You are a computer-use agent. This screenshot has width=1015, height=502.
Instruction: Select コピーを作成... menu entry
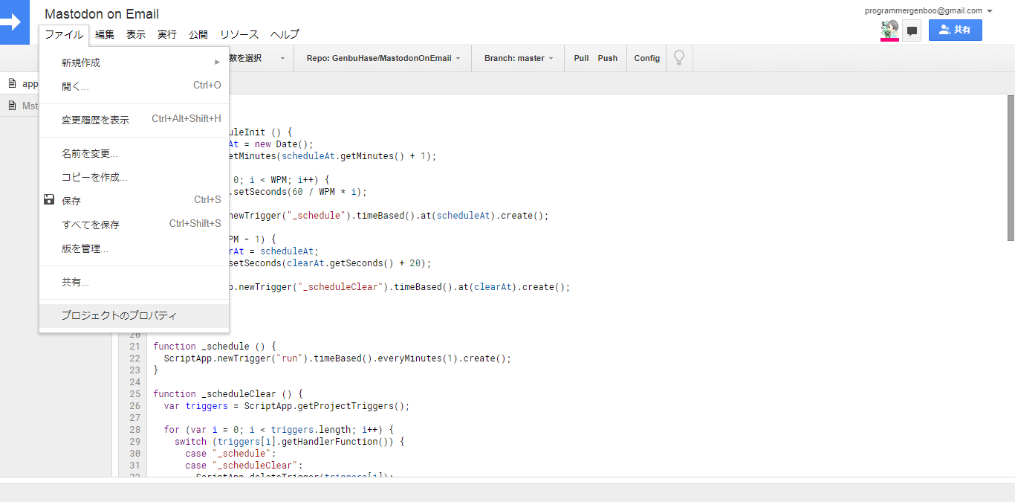point(134,177)
